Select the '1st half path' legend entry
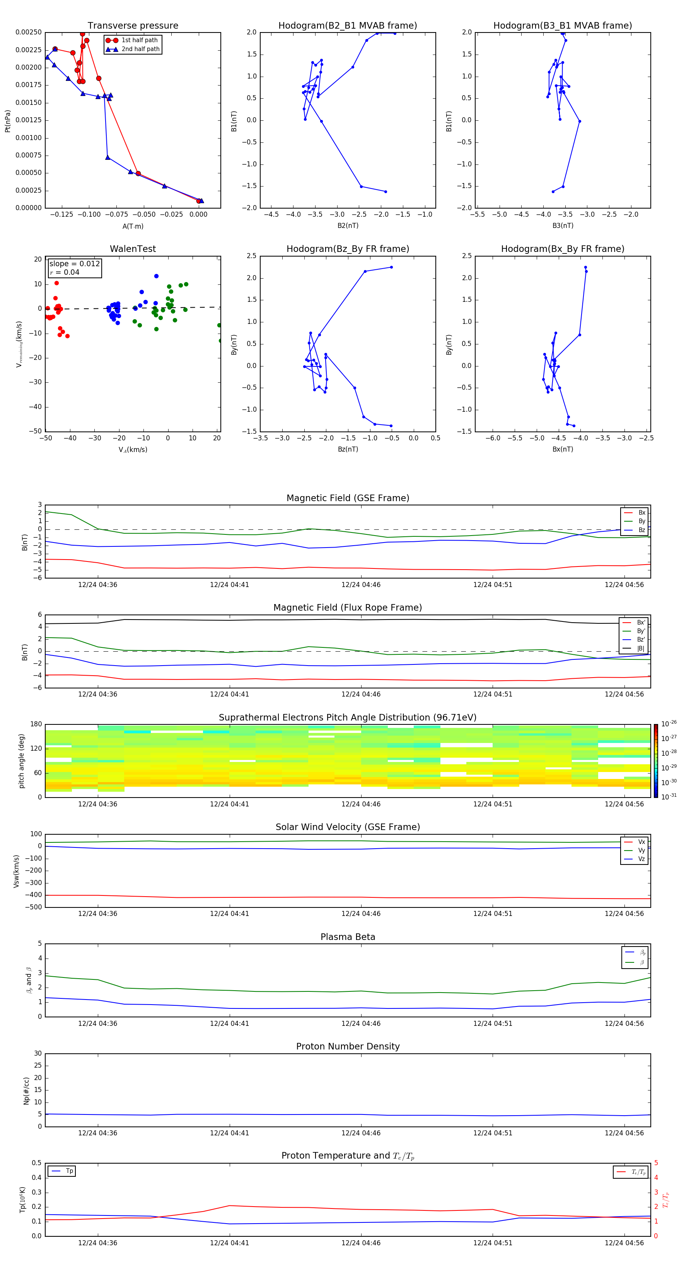Viewport: 696px width, 1277px height. [x=132, y=40]
